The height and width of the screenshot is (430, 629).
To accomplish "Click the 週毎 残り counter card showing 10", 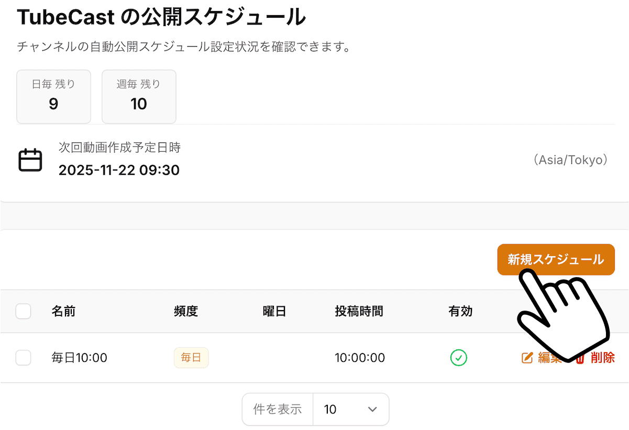I will tap(138, 96).
